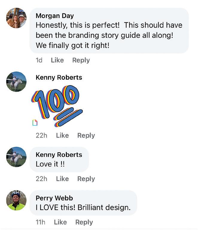
Task: Click the 100 sticker image
Action: [57, 105]
